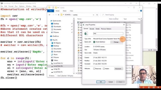Click the Refresh button beside address bar
The height and width of the screenshot is (90, 161).
pos(97,15)
